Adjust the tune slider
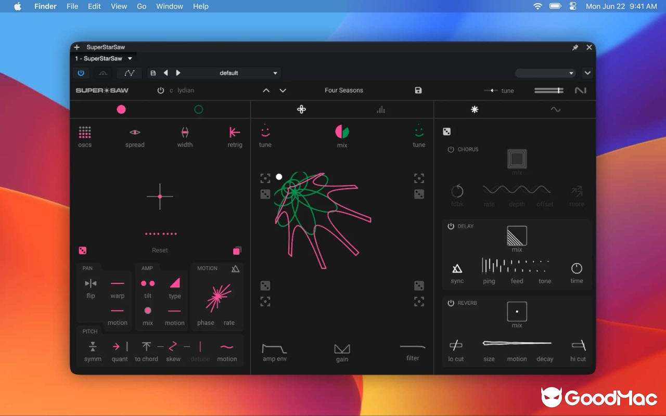This screenshot has width=666, height=416. pos(491,90)
